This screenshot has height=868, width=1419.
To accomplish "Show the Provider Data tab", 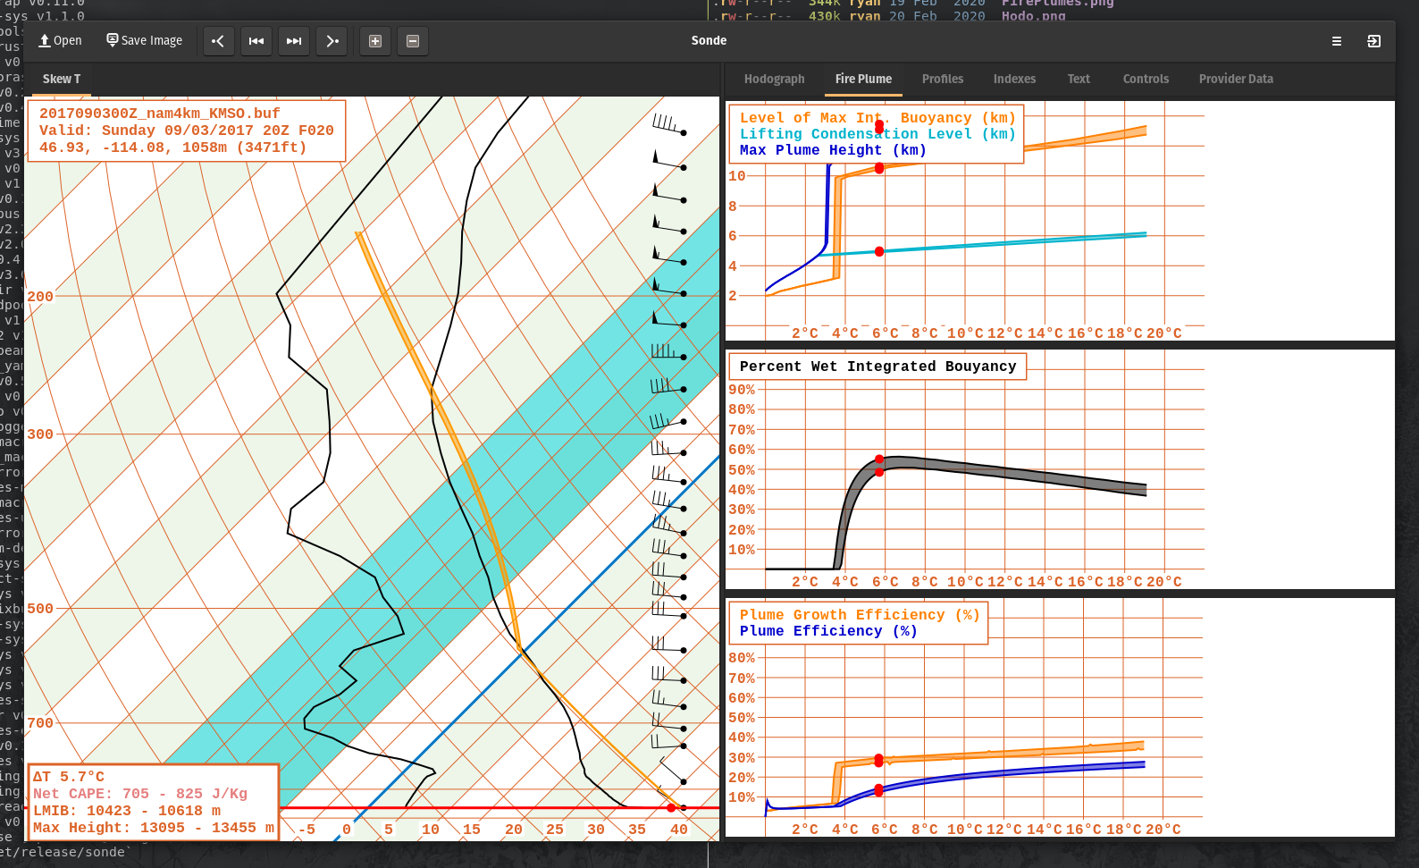I will (1236, 79).
